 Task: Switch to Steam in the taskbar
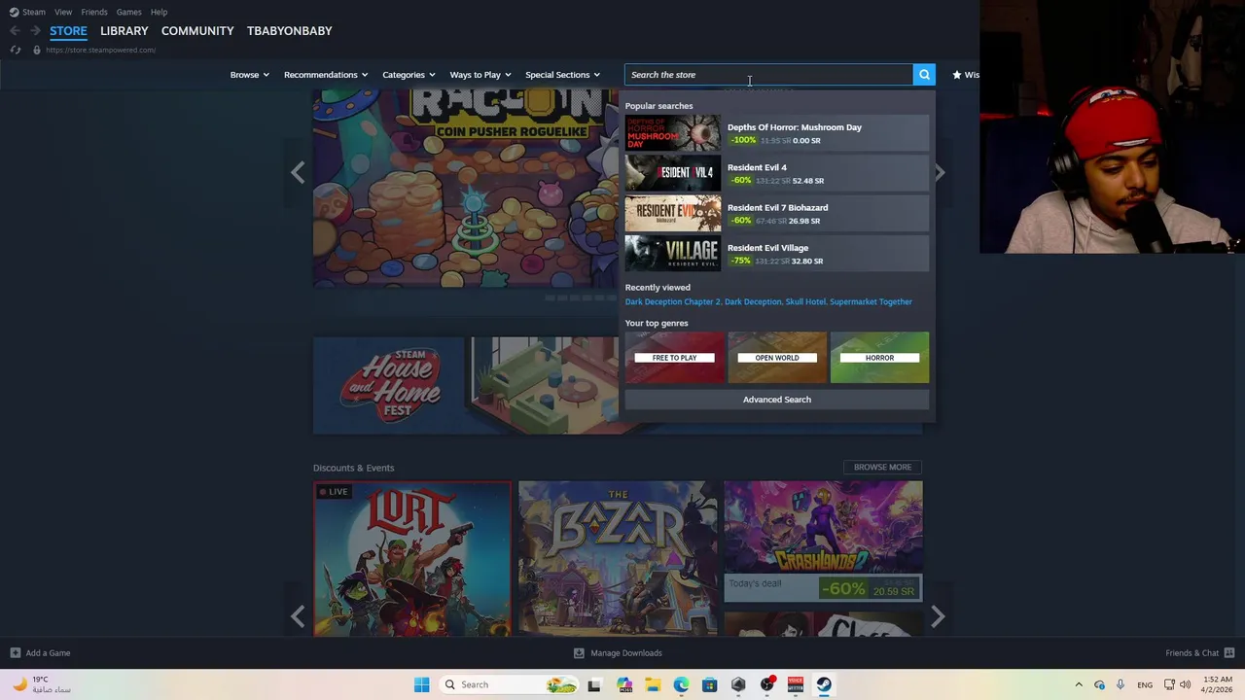pyautogui.click(x=824, y=684)
